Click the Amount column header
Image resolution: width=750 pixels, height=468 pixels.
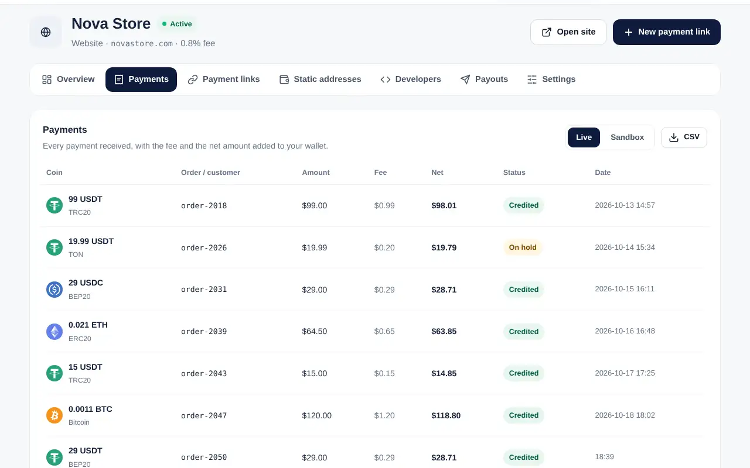click(316, 173)
